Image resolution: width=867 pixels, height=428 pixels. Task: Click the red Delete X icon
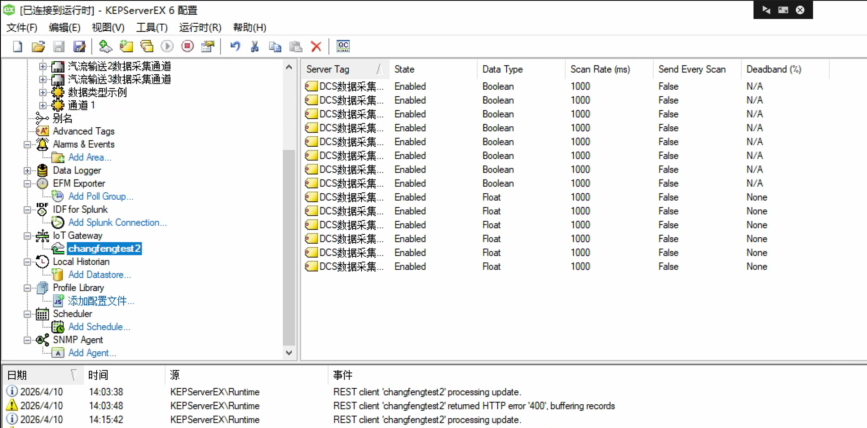[x=316, y=46]
